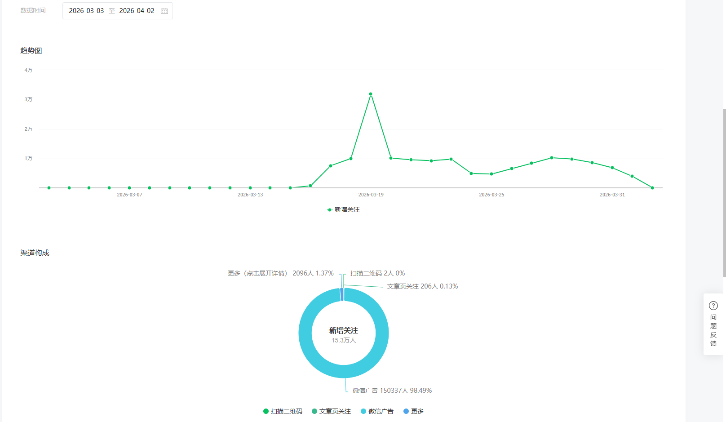Image resolution: width=726 pixels, height=422 pixels.
Task: Click the page vertical scrollbar
Action: pyautogui.click(x=724, y=193)
